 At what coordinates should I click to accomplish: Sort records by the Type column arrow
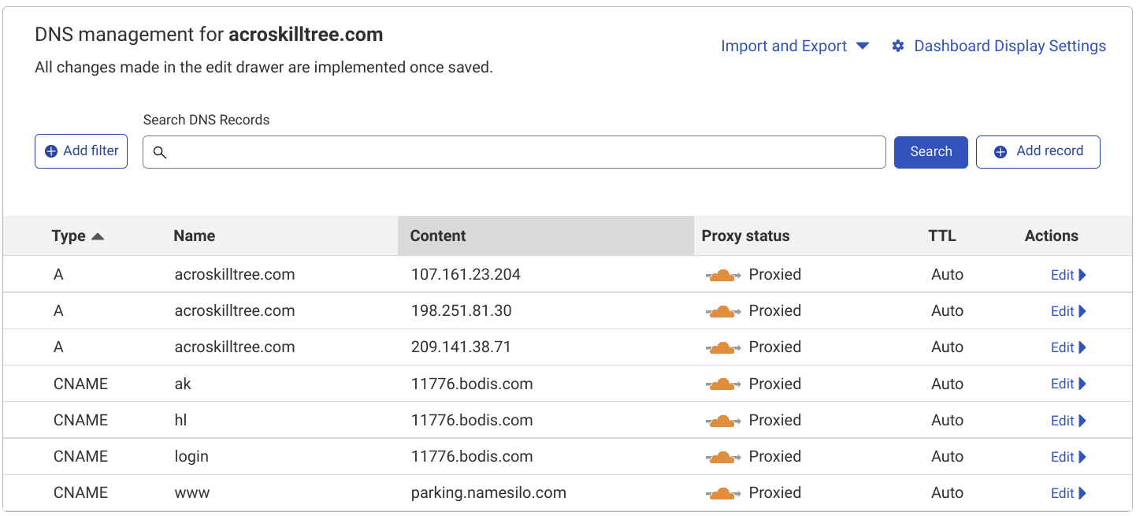[98, 236]
